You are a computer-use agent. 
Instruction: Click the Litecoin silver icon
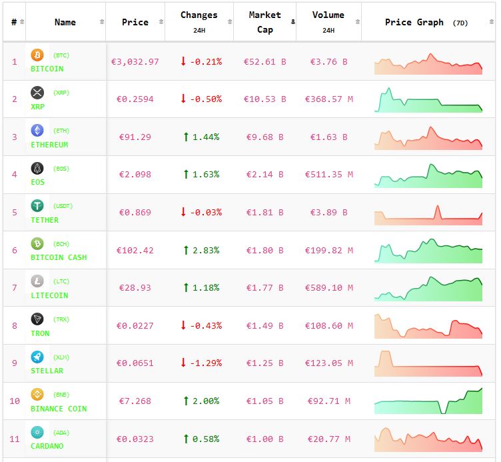[x=37, y=281]
